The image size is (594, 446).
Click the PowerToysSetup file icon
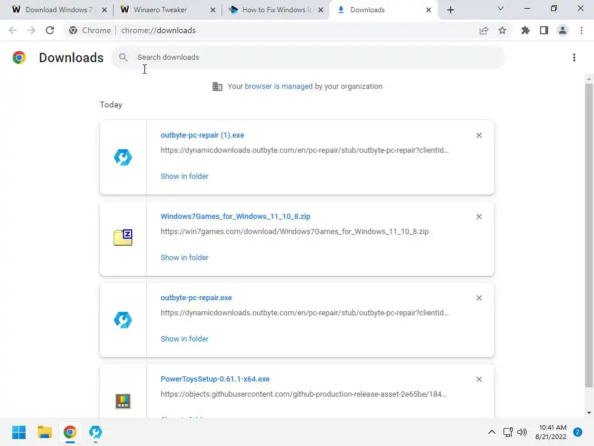[x=123, y=401]
